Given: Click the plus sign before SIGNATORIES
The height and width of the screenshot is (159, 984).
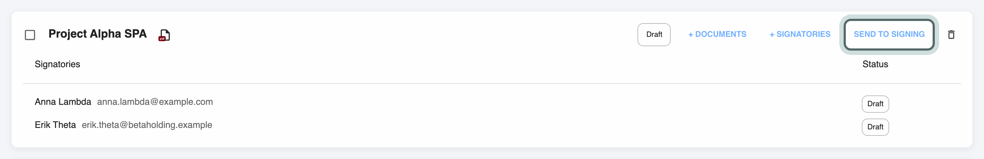Looking at the screenshot, I should pos(772,35).
